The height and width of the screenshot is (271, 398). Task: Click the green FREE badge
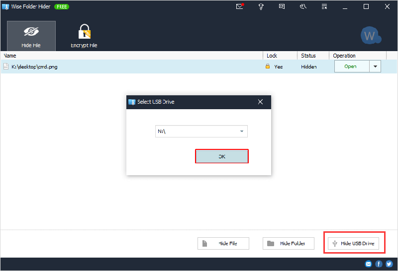[62, 7]
